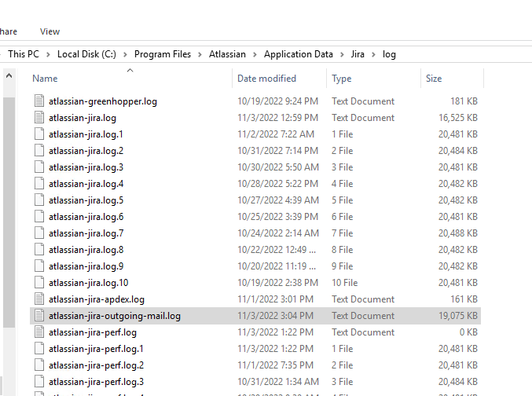The height and width of the screenshot is (396, 532).
Task: Select file name atlassian-jira.log.5
Action: point(86,200)
